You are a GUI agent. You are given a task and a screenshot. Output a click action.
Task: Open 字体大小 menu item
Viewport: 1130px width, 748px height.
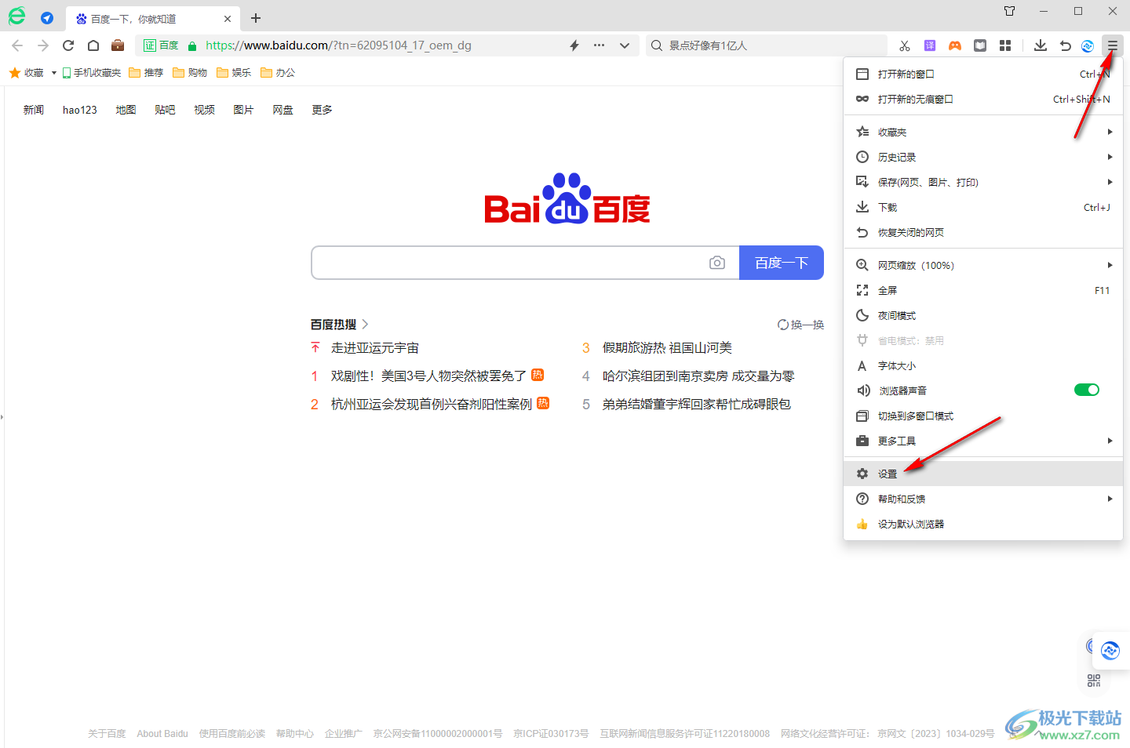[983, 365]
